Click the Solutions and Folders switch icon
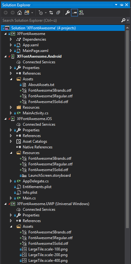The height and width of the screenshot is (264, 131). (27, 13)
